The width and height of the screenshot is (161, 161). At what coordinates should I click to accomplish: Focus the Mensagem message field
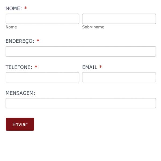tap(80, 103)
